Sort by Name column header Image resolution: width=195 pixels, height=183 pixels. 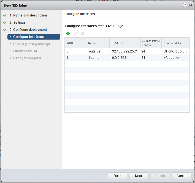coord(98,43)
